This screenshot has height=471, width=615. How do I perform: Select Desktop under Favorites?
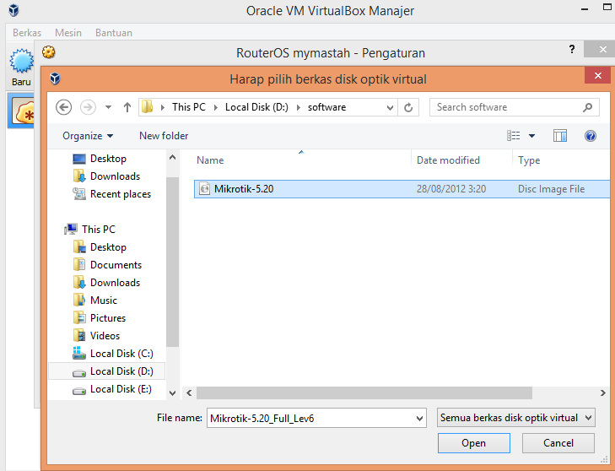(108, 159)
